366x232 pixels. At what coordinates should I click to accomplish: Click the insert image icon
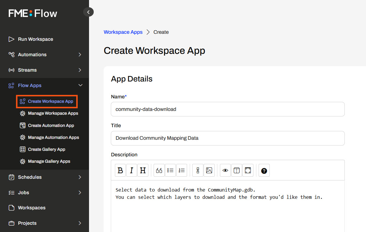coord(209,171)
